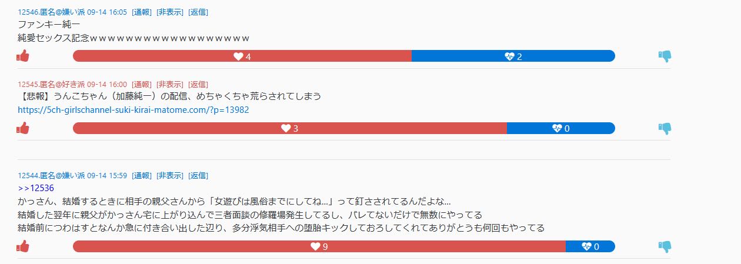
Task: Click heart icon in 12546 red bar
Action: (x=238, y=56)
